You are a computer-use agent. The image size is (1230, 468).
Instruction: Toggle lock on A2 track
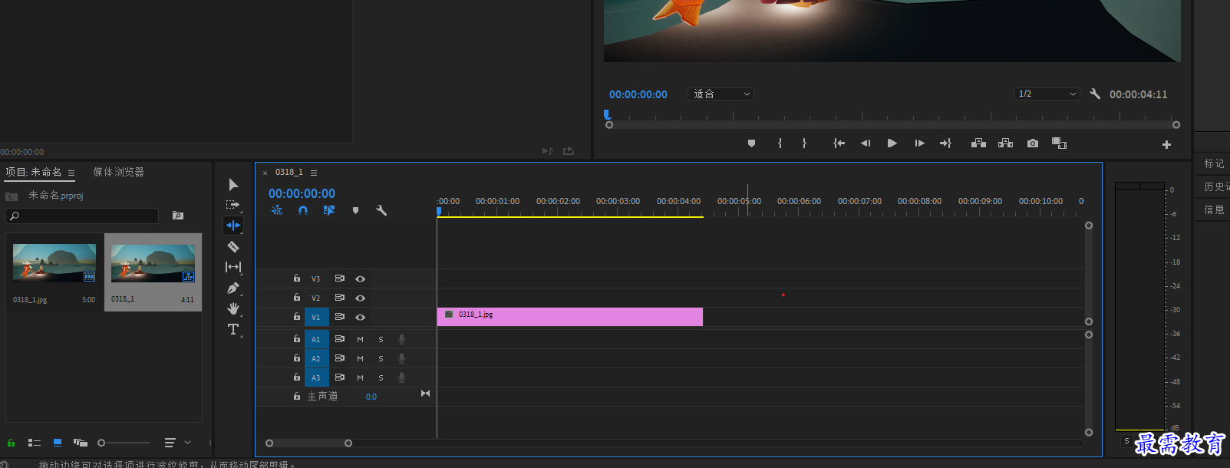[x=297, y=358]
